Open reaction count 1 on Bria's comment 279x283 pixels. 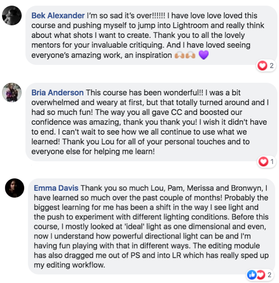pyautogui.click(x=272, y=161)
